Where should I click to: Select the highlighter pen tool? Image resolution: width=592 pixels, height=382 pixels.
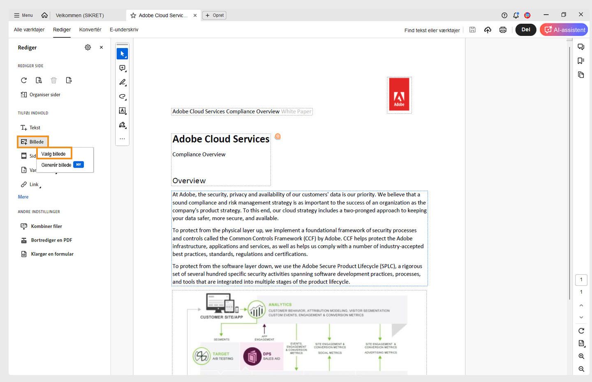[x=122, y=82]
